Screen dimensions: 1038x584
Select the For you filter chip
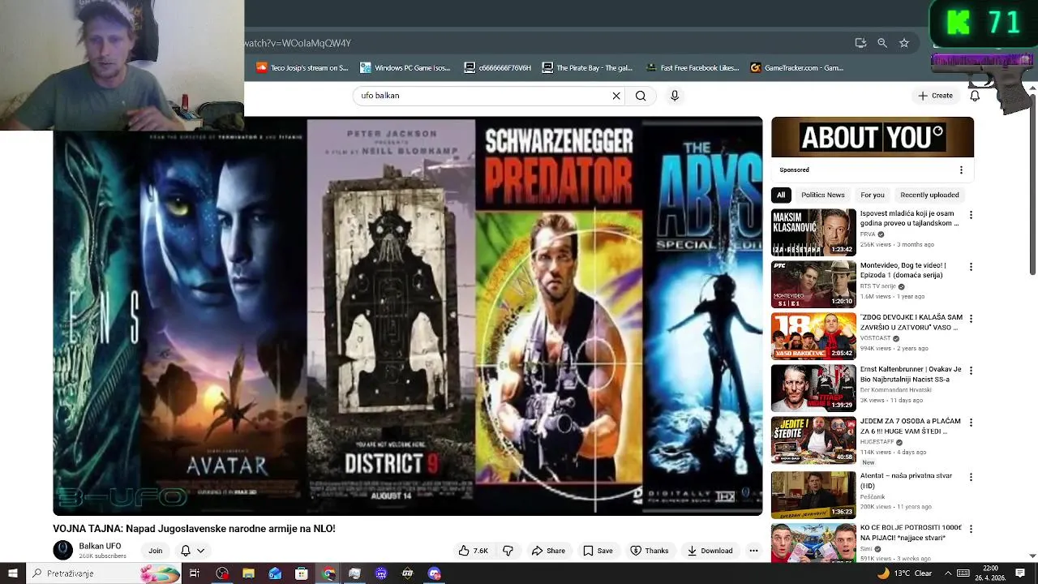coord(873,195)
